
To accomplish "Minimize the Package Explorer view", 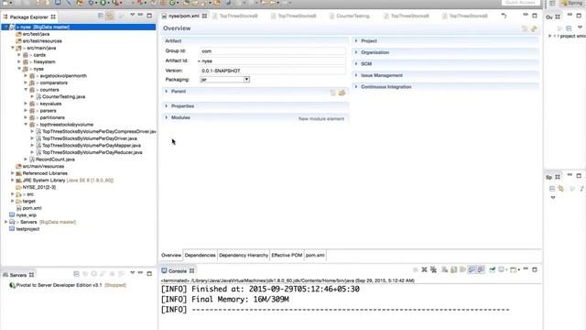I will pyautogui.click(x=140, y=16).
